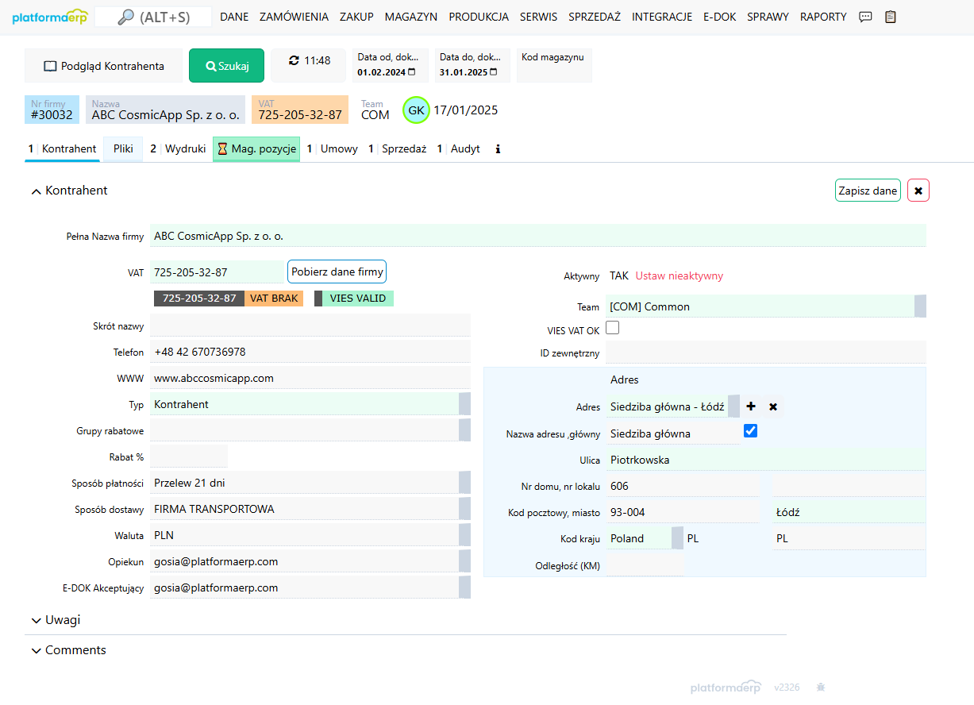Viewport: 974px width, 705px height.
Task: Add new address with plus icon
Action: [751, 406]
